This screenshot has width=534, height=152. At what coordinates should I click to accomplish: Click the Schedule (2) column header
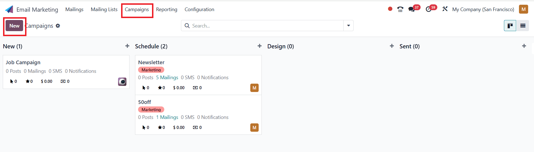pyautogui.click(x=151, y=46)
